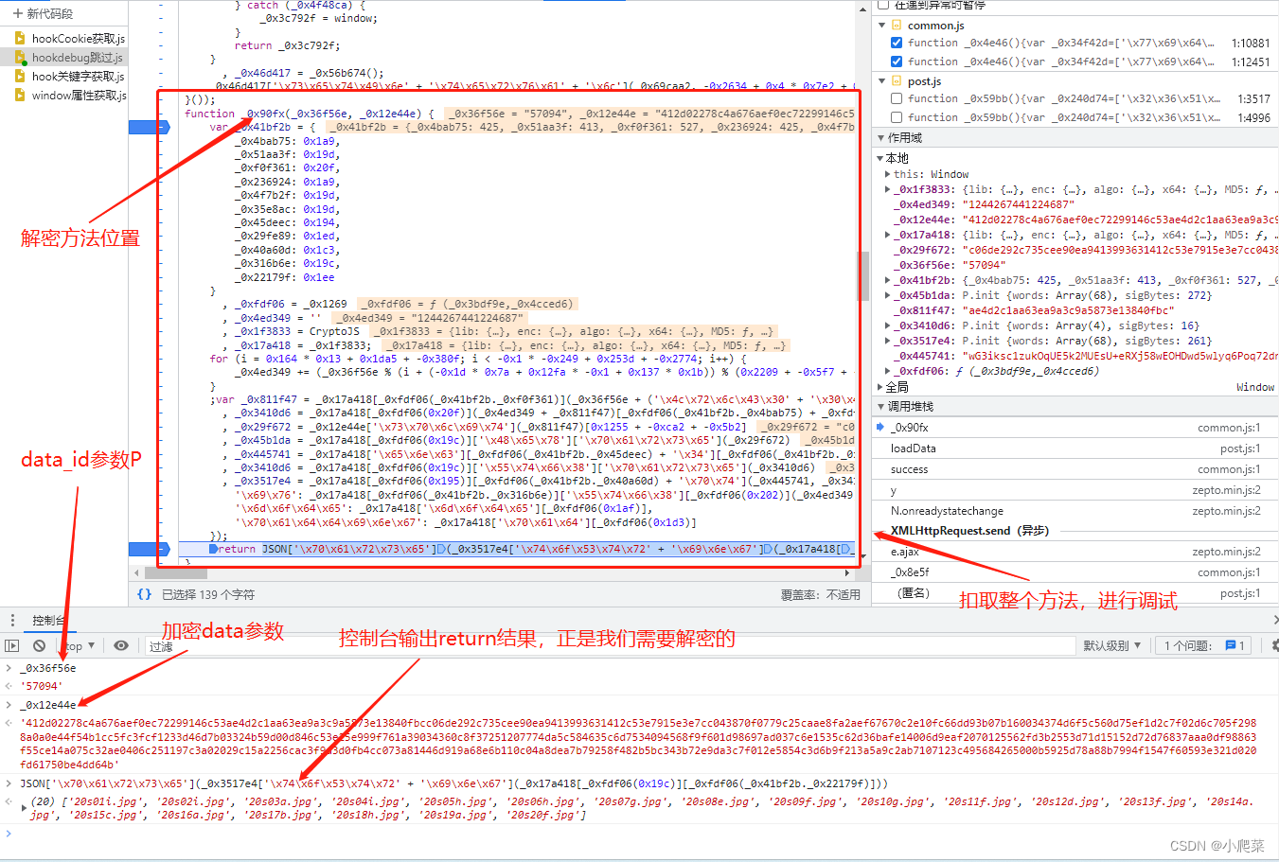The height and width of the screenshot is (862, 1279).
Task: Click the right arrow of horizontal scrollbar
Action: point(846,573)
